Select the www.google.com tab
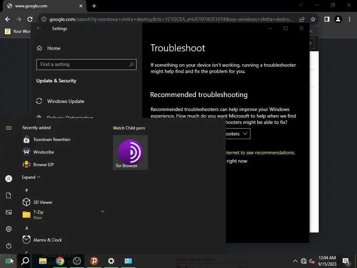The width and height of the screenshot is (357, 268). (x=44, y=6)
